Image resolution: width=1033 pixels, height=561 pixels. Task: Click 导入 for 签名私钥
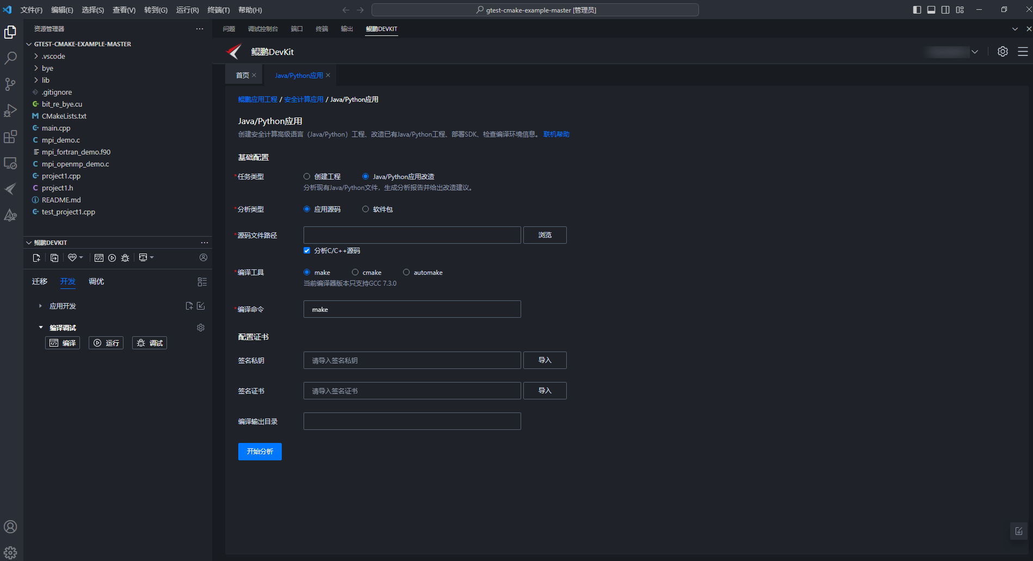(x=545, y=360)
